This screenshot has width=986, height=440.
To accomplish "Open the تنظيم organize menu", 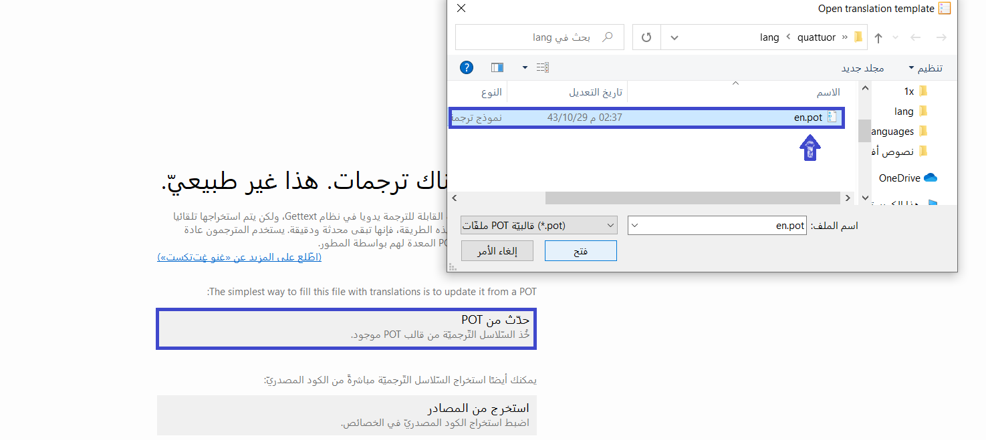I will tap(925, 68).
